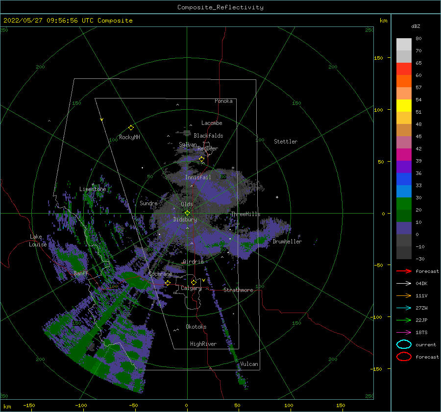Pick the orange 57–60 dBZ color swatch

coord(404,81)
